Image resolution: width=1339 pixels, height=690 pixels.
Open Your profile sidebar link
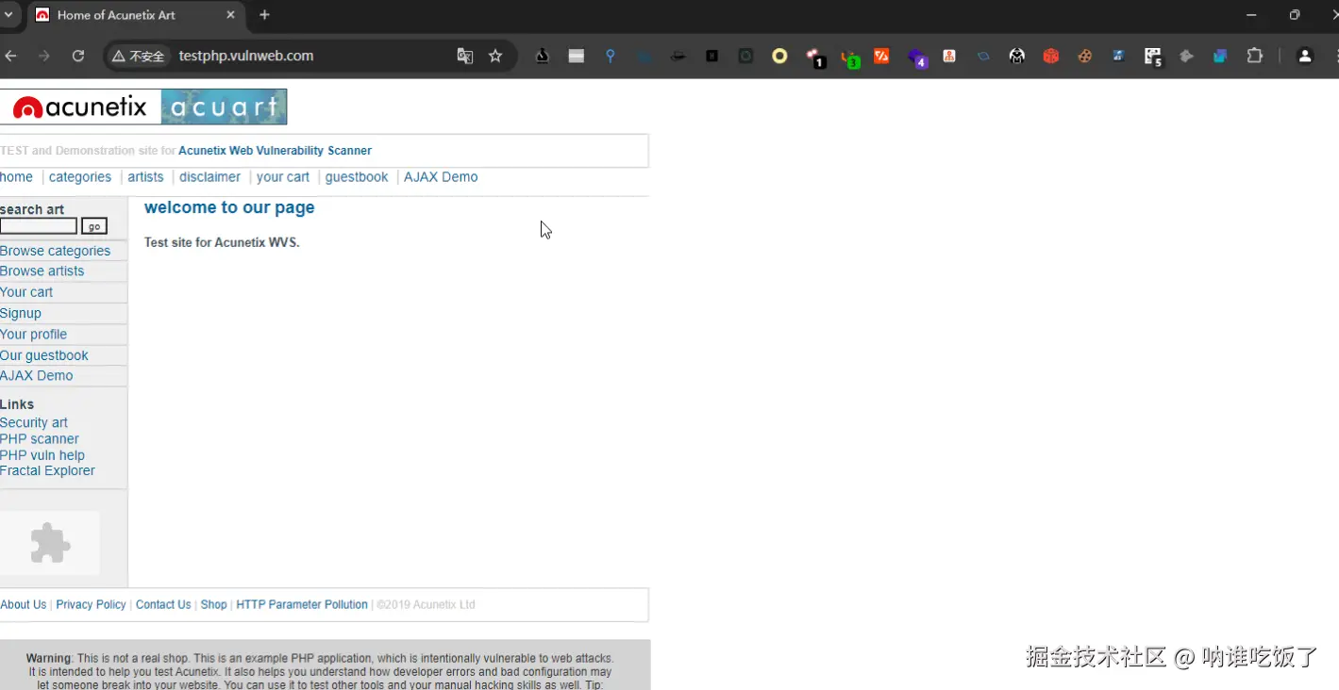[33, 335]
